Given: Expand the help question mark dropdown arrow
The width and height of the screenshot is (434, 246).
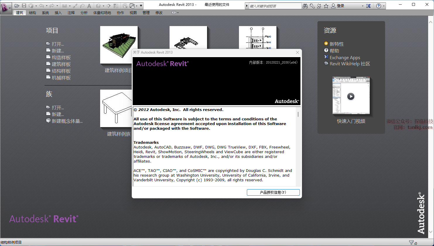Looking at the screenshot, I should [384, 6].
